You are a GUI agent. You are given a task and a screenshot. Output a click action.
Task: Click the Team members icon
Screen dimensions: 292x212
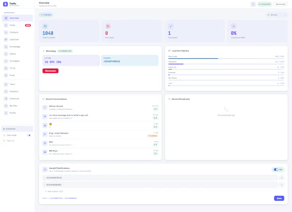(x=6, y=84)
